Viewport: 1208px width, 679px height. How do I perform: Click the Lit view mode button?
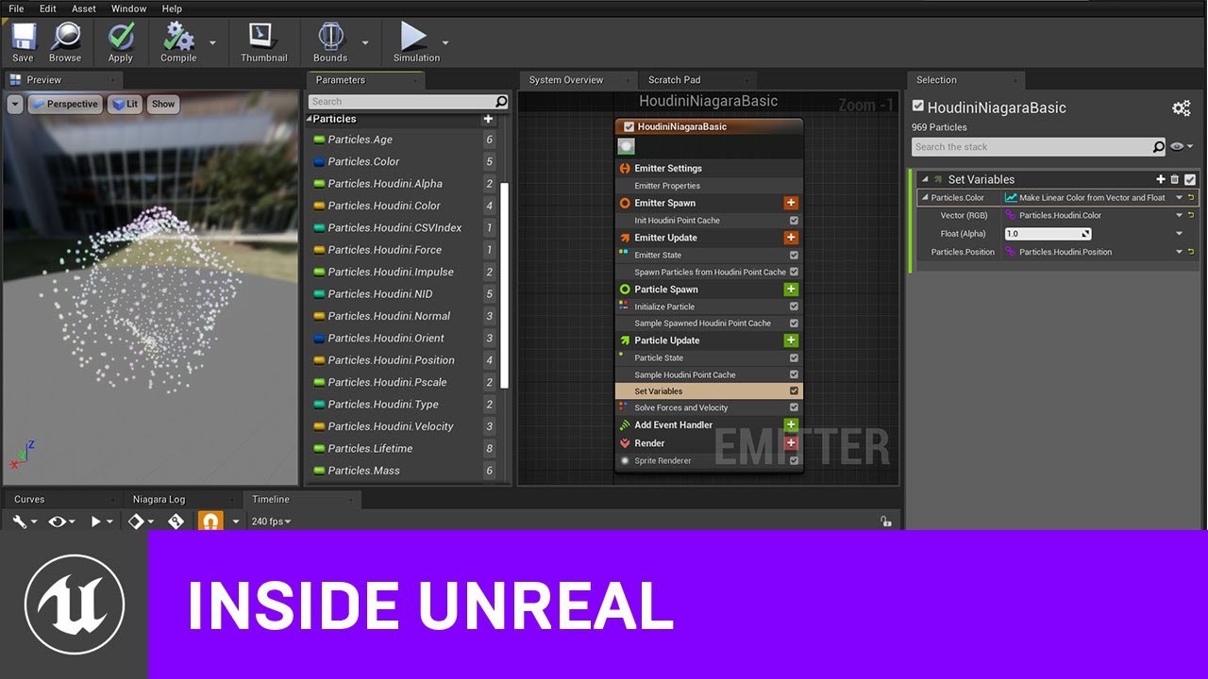click(x=125, y=104)
